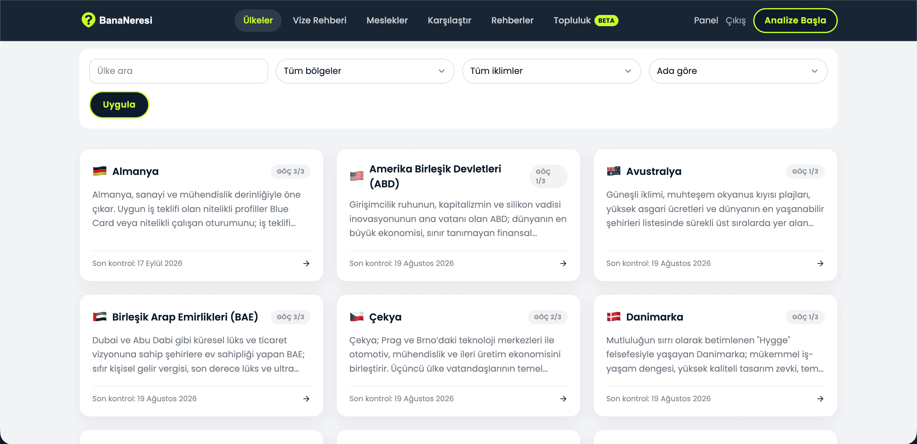This screenshot has width=917, height=444.
Task: Open the Tüm iklimler climate dropdown
Action: [551, 71]
